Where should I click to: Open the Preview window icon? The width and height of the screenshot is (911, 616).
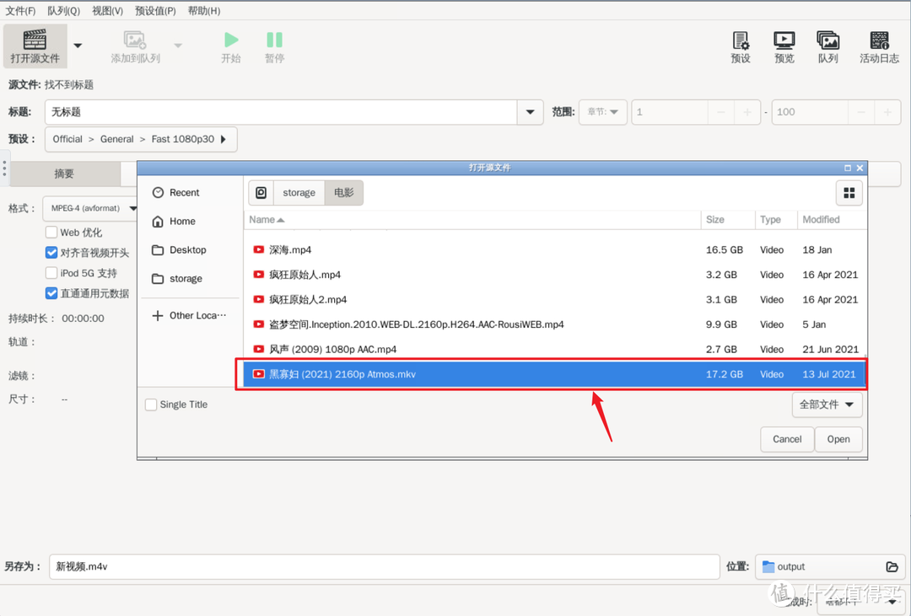[x=784, y=40]
